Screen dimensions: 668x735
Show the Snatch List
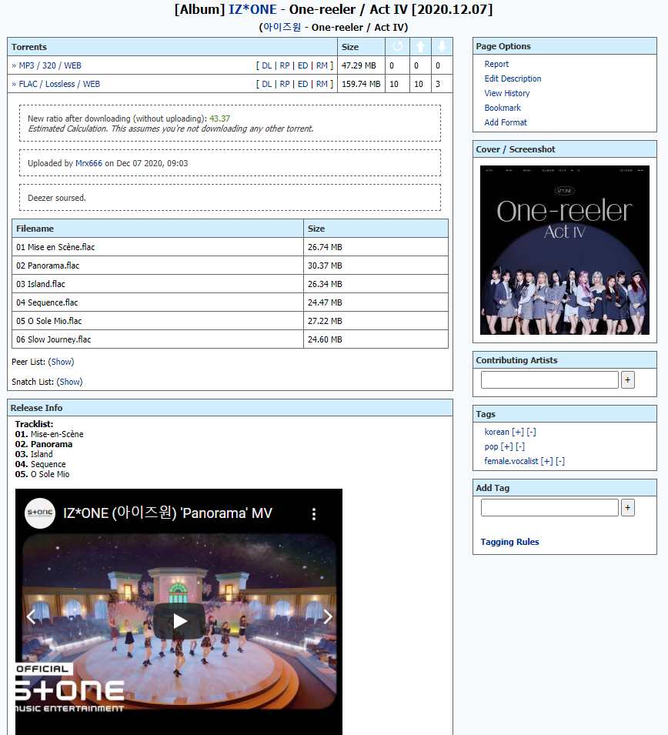(70, 382)
